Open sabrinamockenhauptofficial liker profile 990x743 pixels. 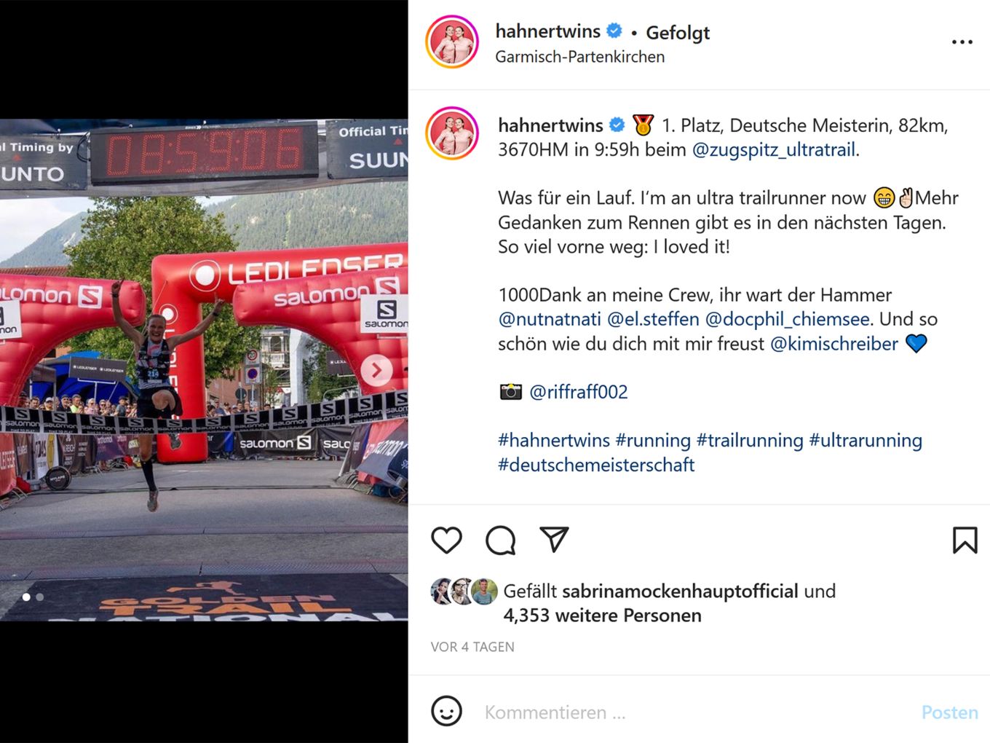point(680,591)
